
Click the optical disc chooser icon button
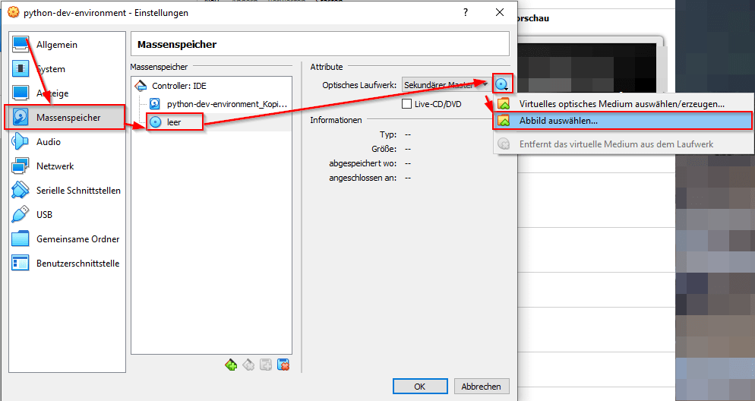click(502, 85)
